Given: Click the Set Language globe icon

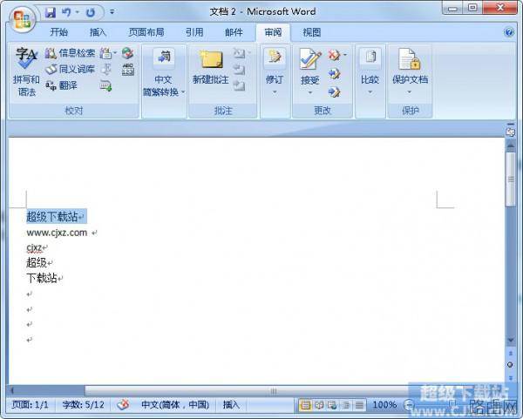Looking at the screenshot, I should click(128, 52).
